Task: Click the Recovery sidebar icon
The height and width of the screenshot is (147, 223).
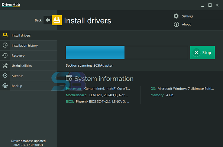Action: [x=5, y=55]
